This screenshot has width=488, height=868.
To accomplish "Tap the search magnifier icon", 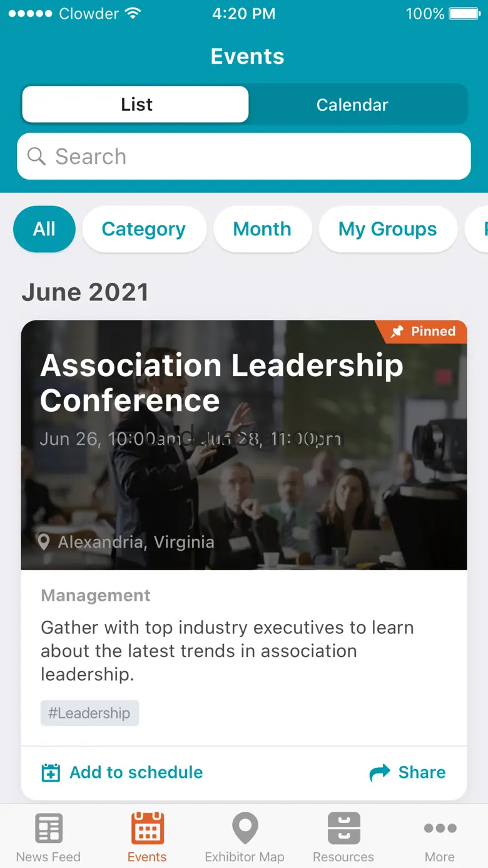I will 37,156.
